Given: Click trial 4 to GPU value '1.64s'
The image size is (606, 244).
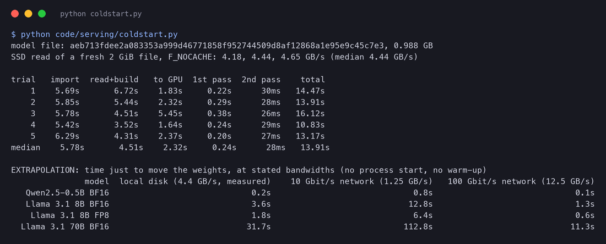Looking at the screenshot, I should pyautogui.click(x=170, y=125).
